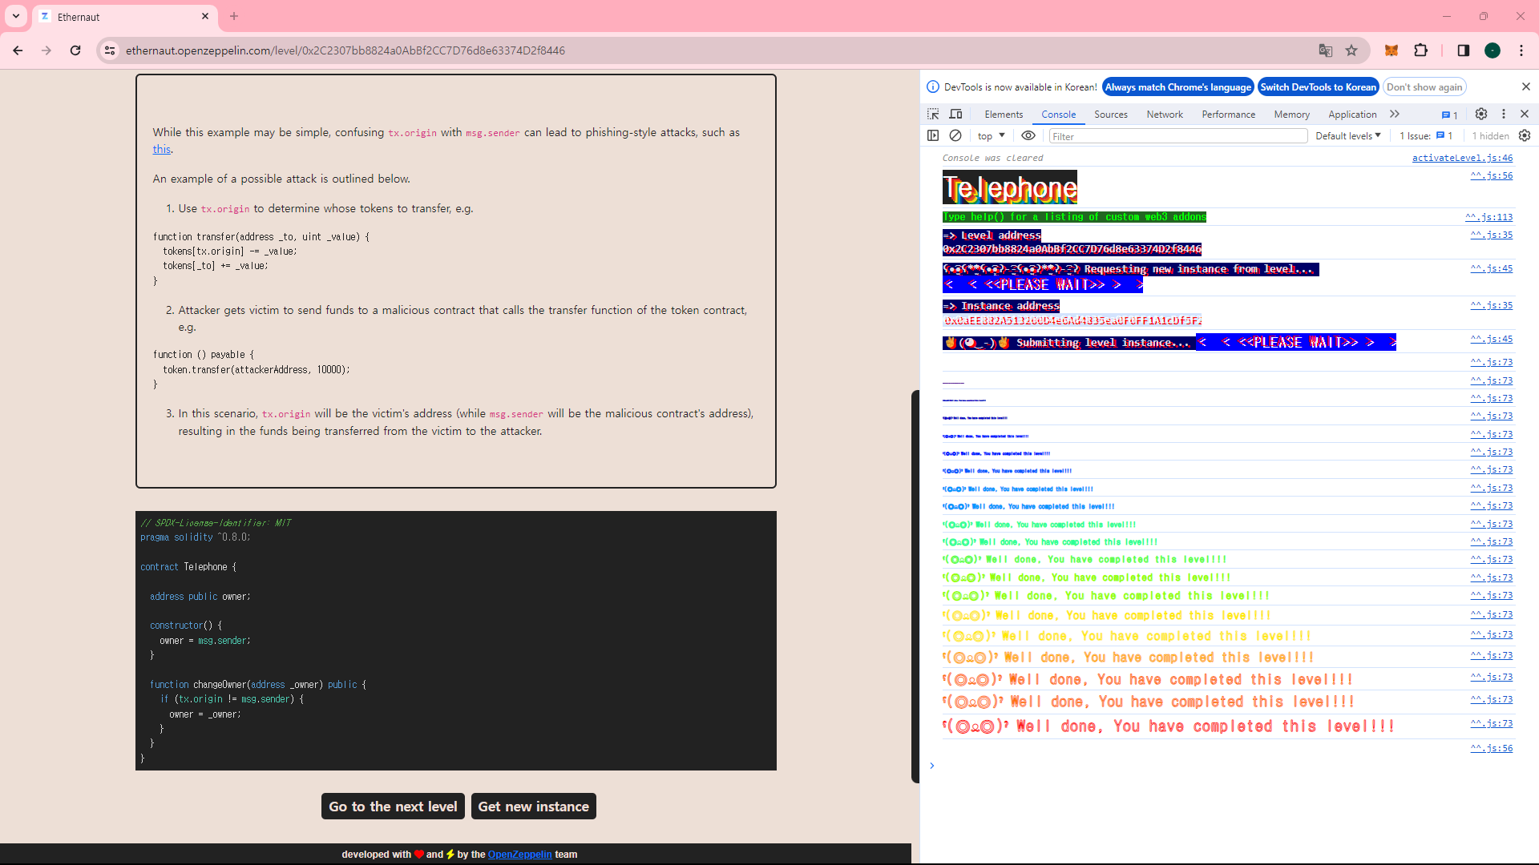1539x865 pixels.
Task: Switch to the Network tab
Action: (1165, 115)
